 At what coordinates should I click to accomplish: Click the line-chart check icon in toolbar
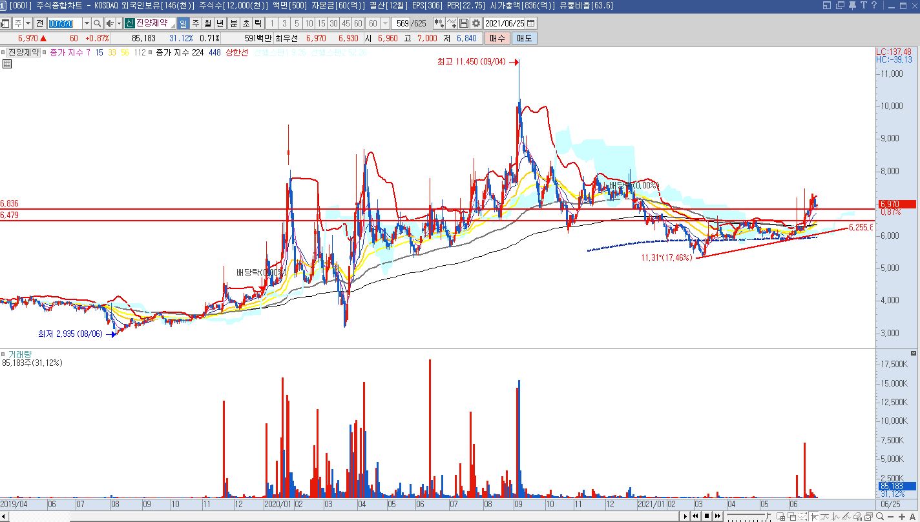452,23
